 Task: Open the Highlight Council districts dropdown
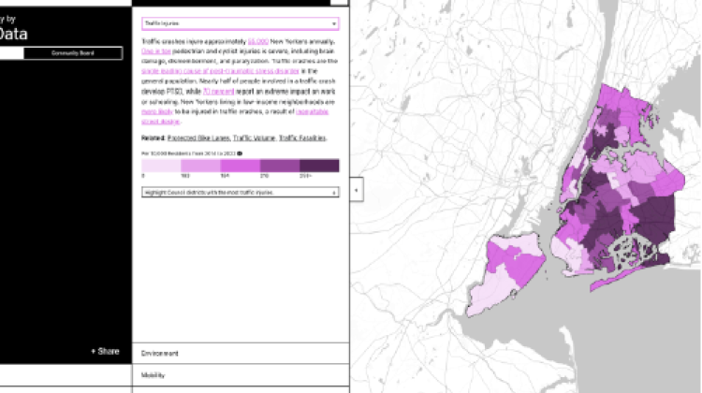240,192
